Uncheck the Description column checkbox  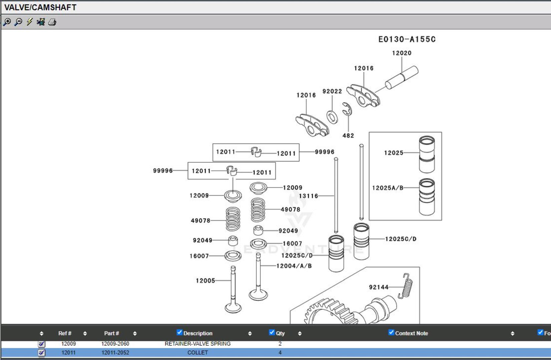pyautogui.click(x=180, y=332)
